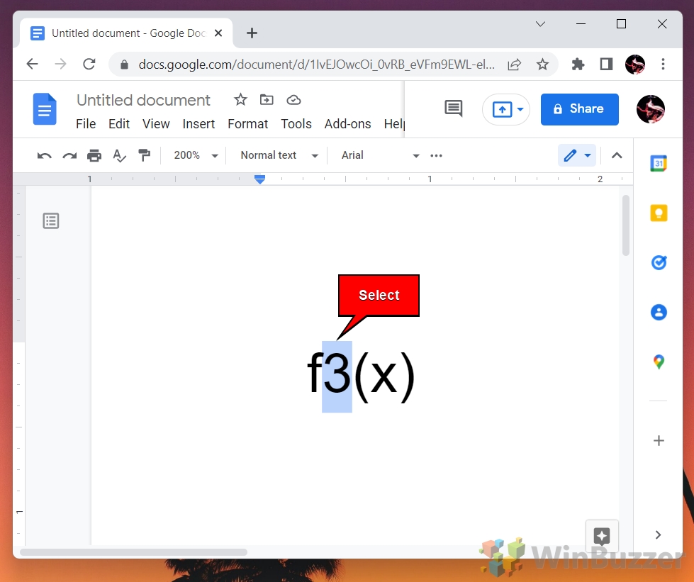Toggle the browser side panel icon

(606, 65)
